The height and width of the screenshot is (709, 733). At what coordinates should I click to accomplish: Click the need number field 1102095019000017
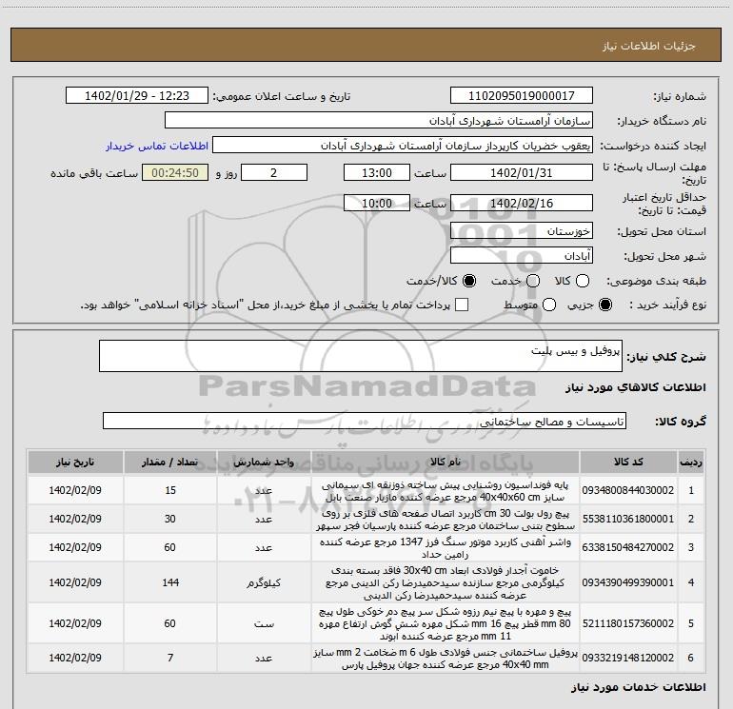(x=522, y=96)
